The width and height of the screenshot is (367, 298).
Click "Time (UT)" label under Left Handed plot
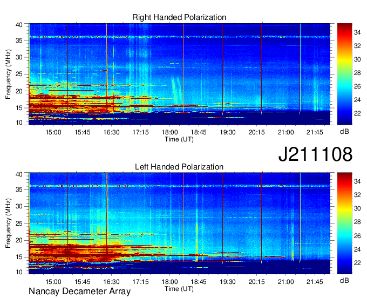click(179, 289)
